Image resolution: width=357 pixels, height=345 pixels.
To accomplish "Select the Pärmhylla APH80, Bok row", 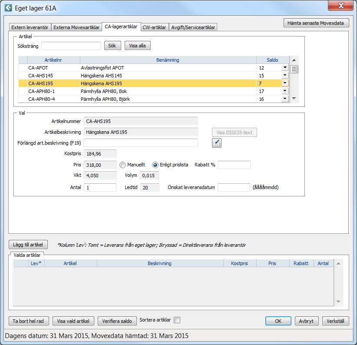I will [x=154, y=91].
